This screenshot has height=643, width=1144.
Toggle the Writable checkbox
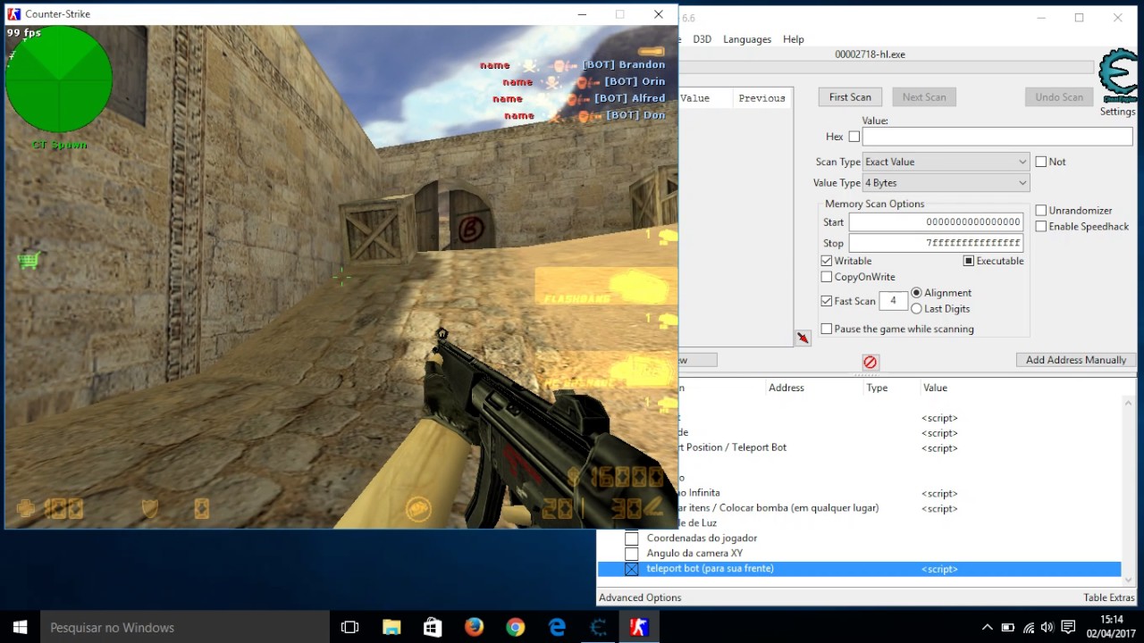coord(827,261)
